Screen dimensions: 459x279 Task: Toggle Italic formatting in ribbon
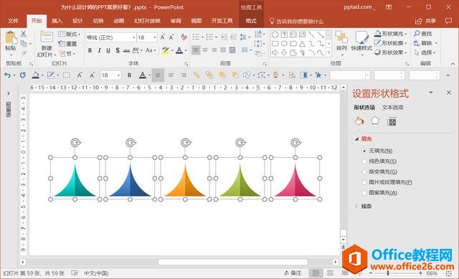99,50
